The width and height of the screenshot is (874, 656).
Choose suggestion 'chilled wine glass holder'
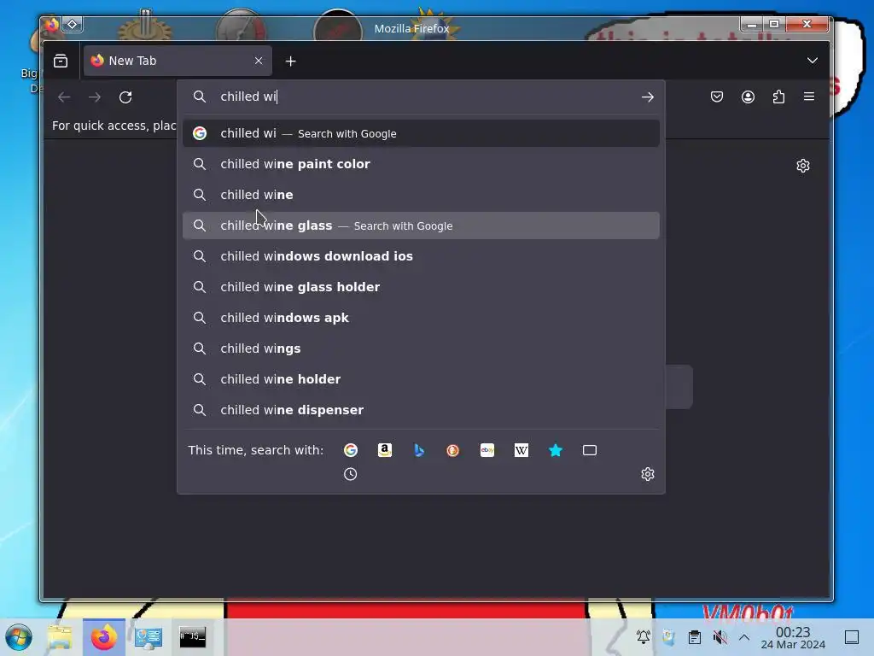tap(421, 287)
